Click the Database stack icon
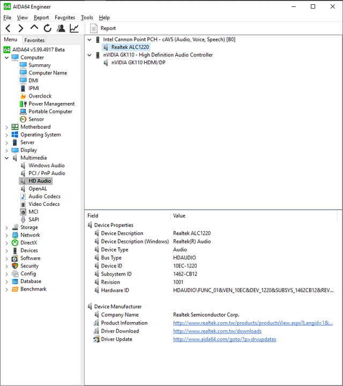This screenshot has width=343, height=386. pyautogui.click(x=15, y=281)
